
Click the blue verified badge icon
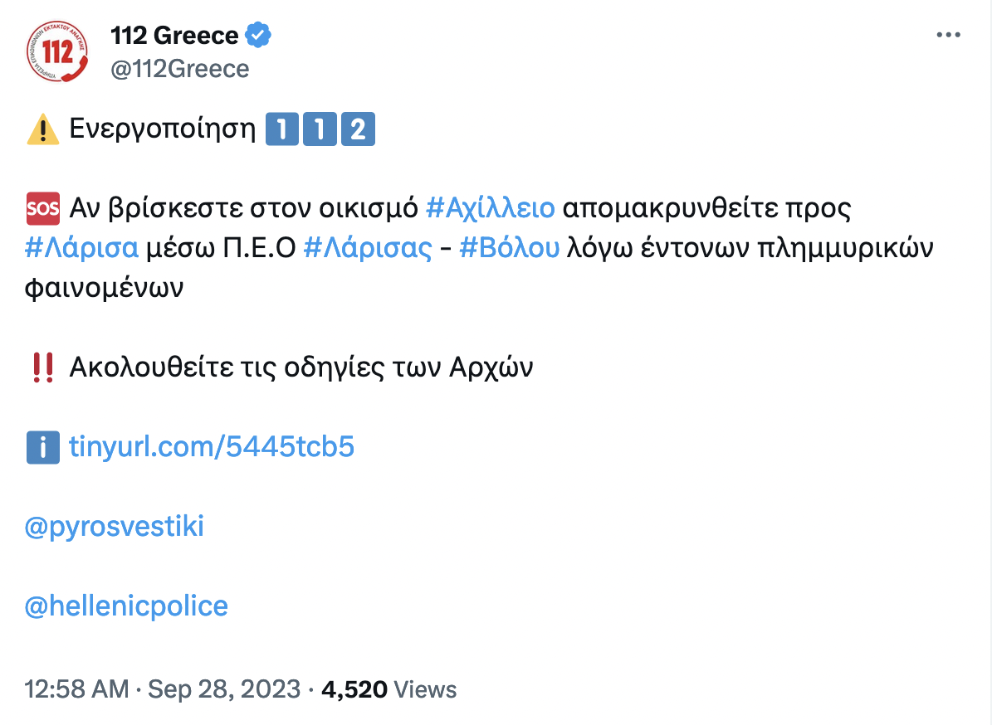(259, 36)
